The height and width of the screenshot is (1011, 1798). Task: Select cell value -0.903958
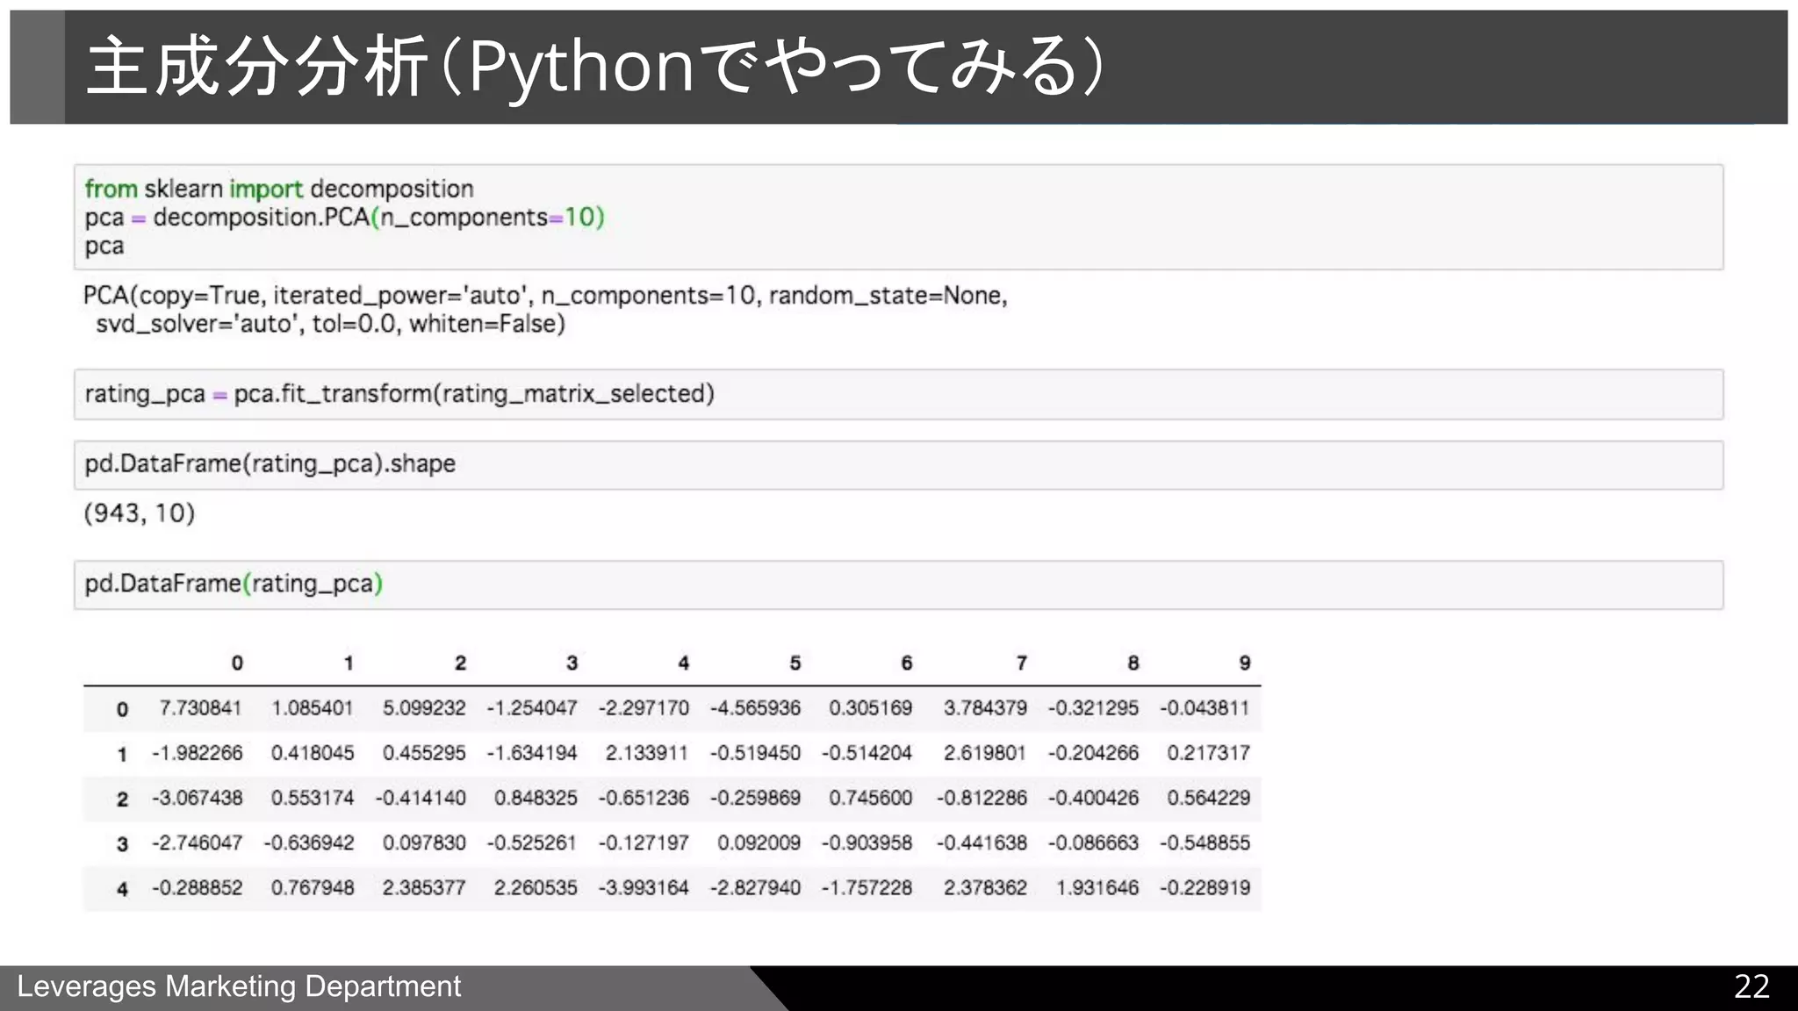tap(867, 843)
